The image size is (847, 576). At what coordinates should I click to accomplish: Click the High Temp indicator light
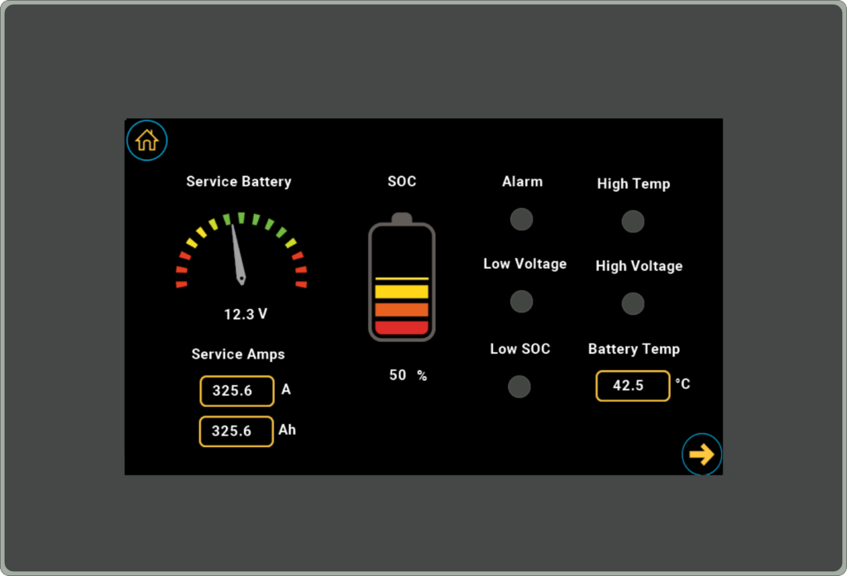633,221
